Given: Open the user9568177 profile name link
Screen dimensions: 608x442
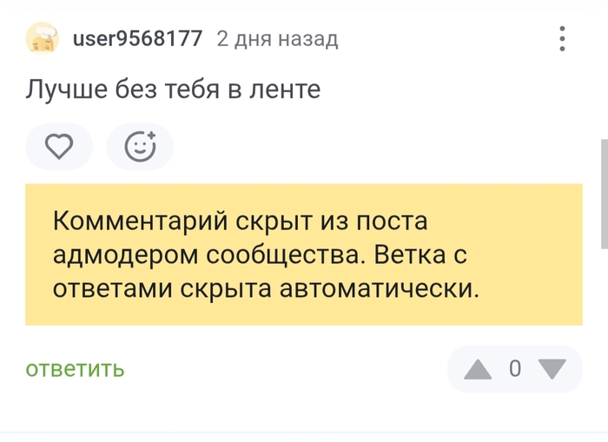Looking at the screenshot, I should pyautogui.click(x=138, y=39).
